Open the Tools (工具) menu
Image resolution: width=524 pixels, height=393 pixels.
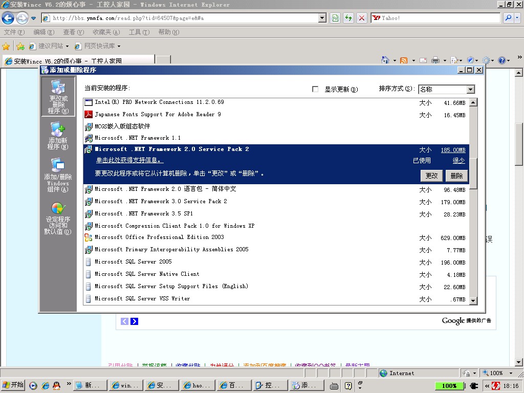[139, 32]
